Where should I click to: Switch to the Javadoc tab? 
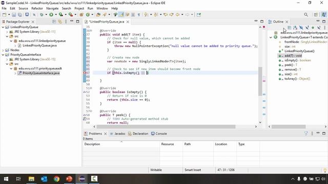(x=118, y=133)
